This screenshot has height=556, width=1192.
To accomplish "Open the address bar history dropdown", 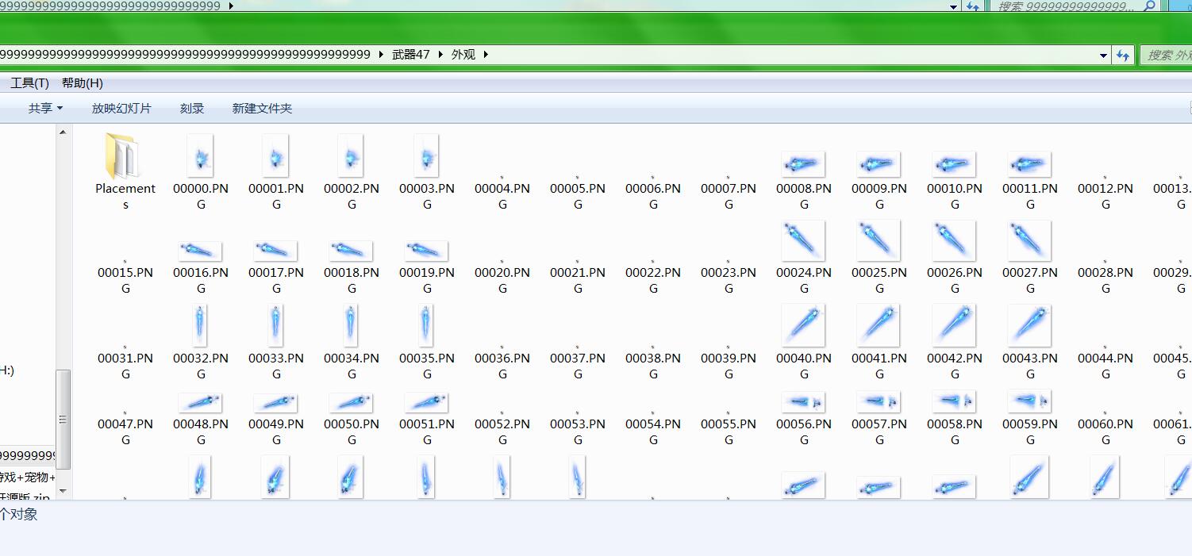I will click(x=1103, y=56).
